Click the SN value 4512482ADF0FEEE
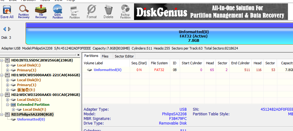 click(277, 109)
